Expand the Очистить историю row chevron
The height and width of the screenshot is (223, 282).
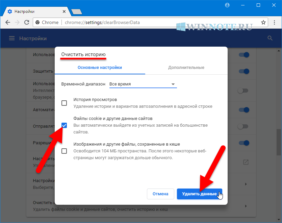(x=246, y=206)
